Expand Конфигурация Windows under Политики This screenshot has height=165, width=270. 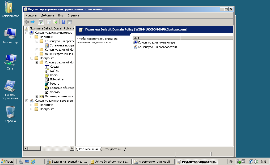[37, 50]
